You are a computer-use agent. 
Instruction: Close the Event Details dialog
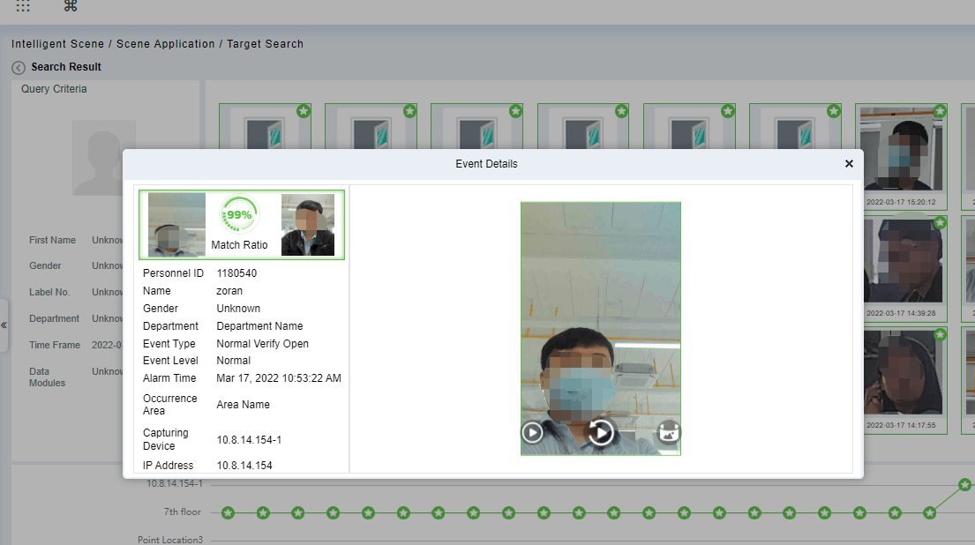tap(849, 164)
